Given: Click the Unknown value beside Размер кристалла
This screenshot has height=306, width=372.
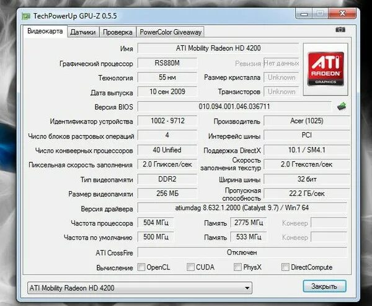Looking at the screenshot, I should [281, 78].
